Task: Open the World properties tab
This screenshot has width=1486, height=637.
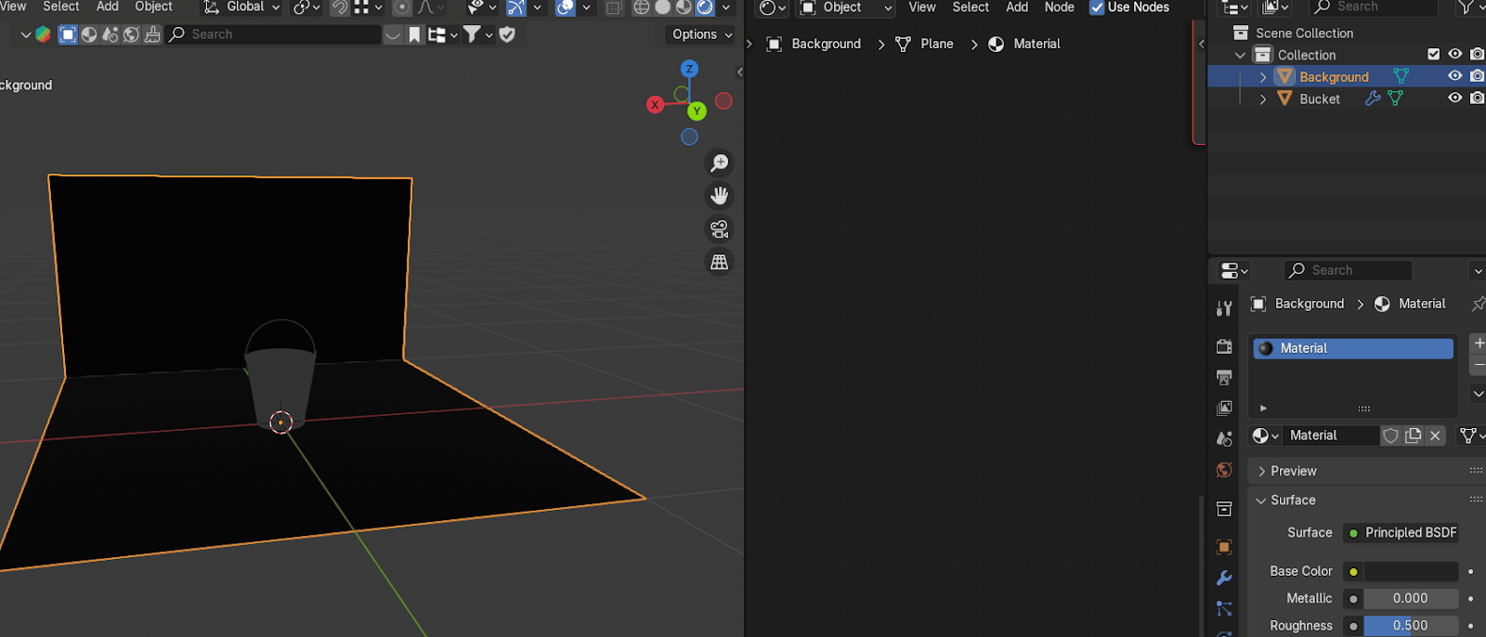Action: tap(1224, 470)
